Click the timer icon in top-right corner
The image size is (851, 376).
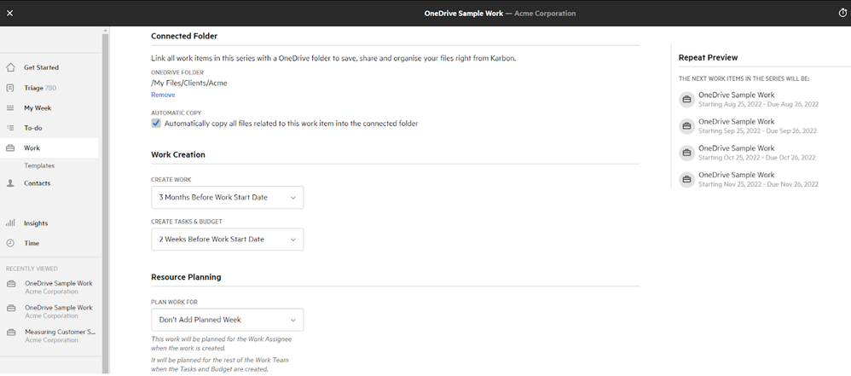coord(842,13)
